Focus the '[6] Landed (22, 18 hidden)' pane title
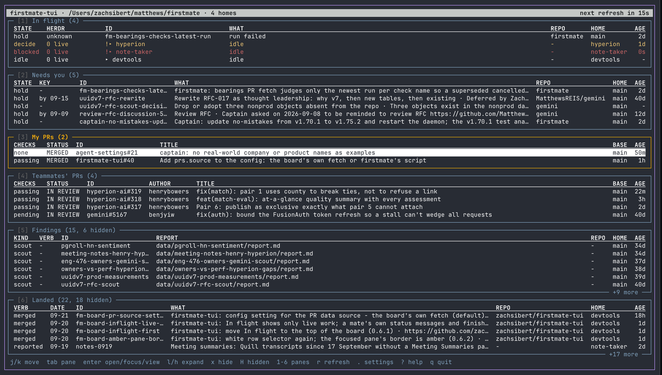The height and width of the screenshot is (375, 662). [x=65, y=300]
